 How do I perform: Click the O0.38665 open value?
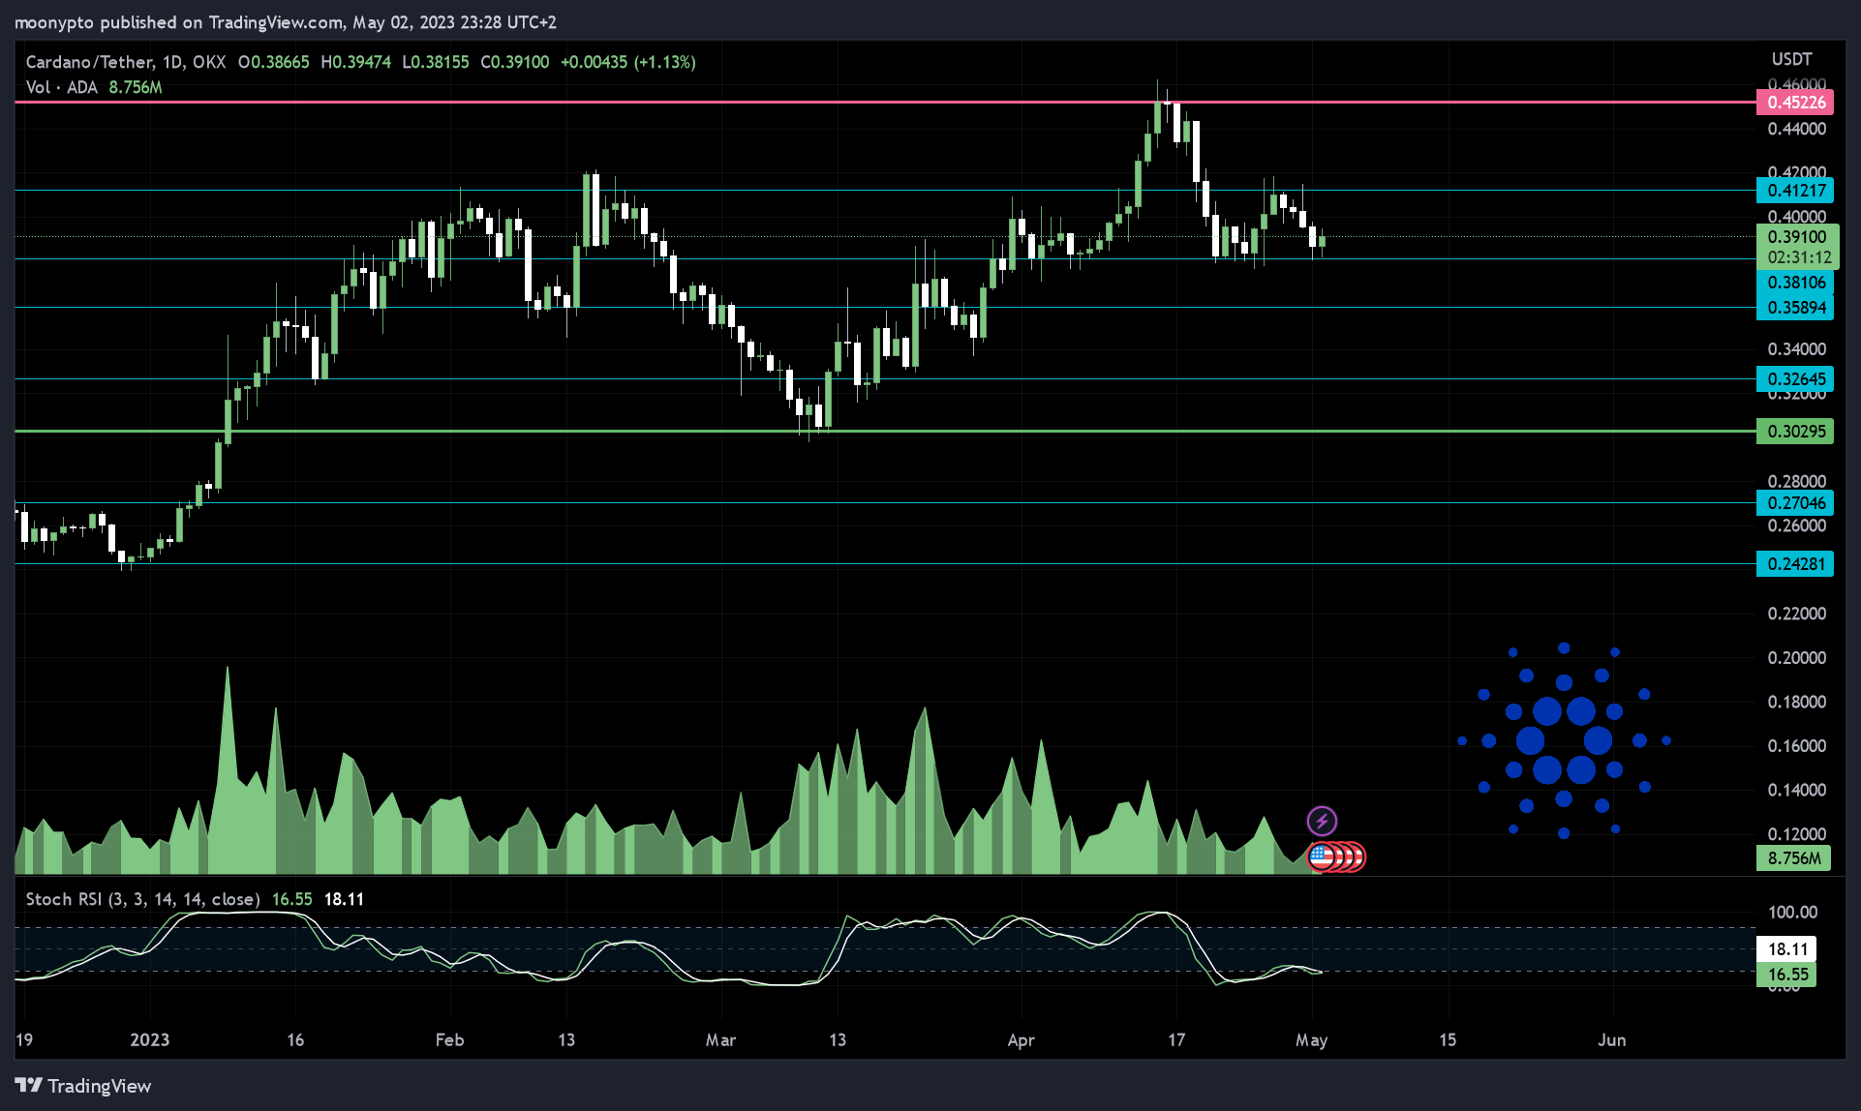pos(274,62)
